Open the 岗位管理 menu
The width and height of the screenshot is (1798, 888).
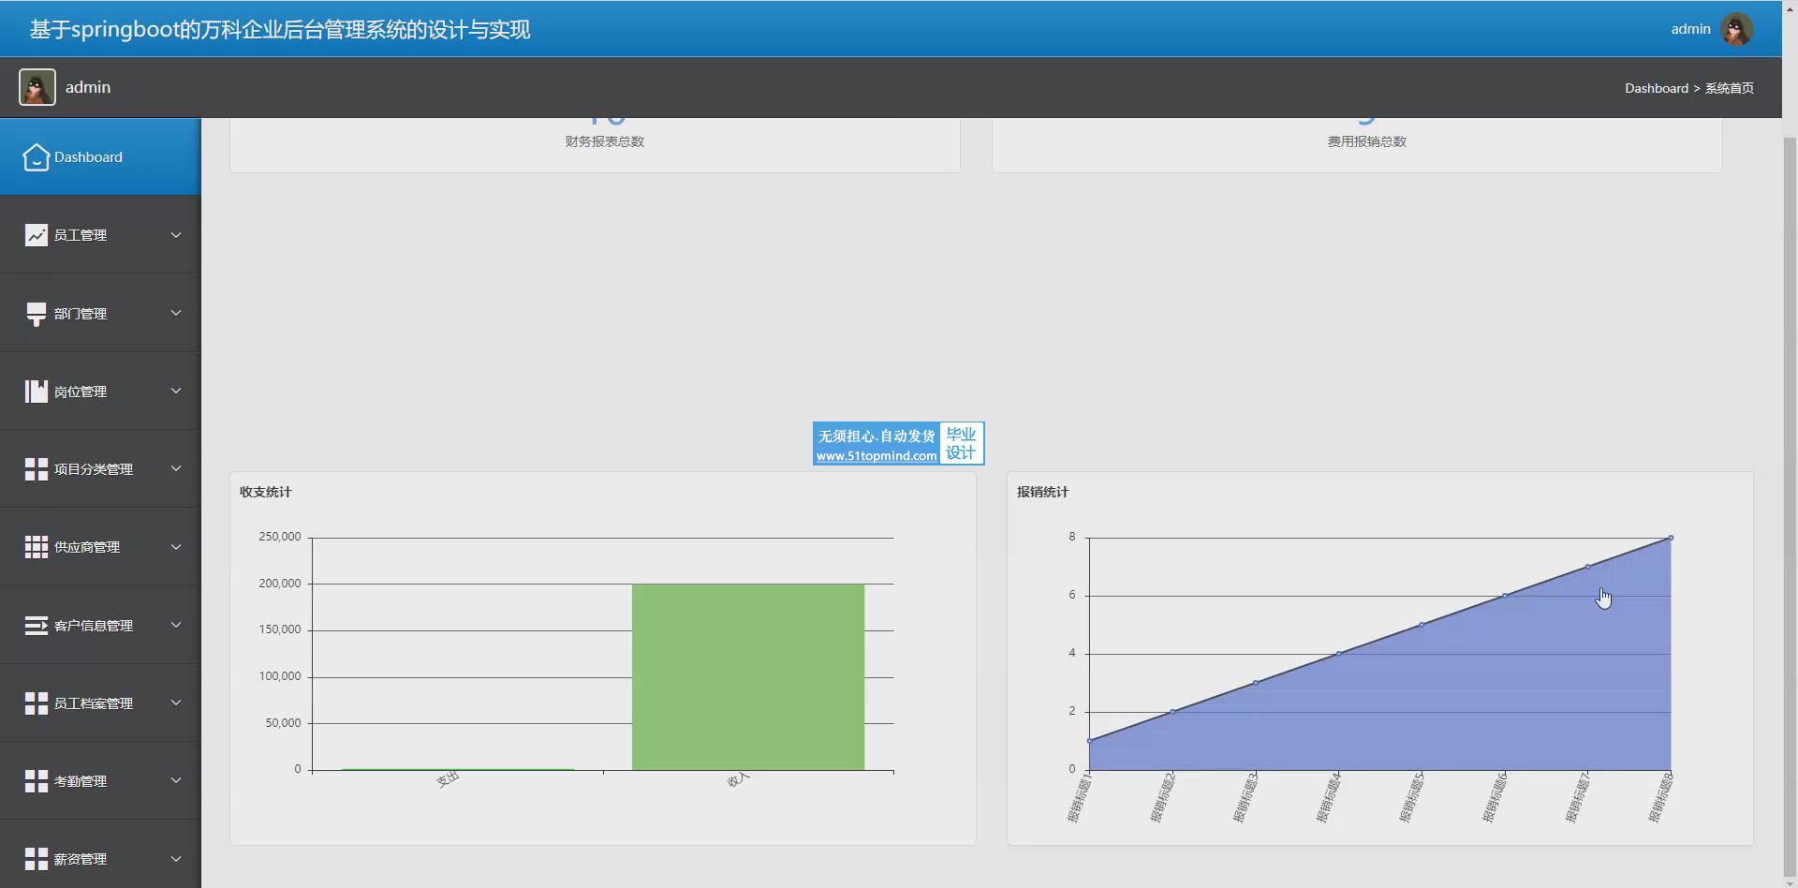tap(100, 391)
